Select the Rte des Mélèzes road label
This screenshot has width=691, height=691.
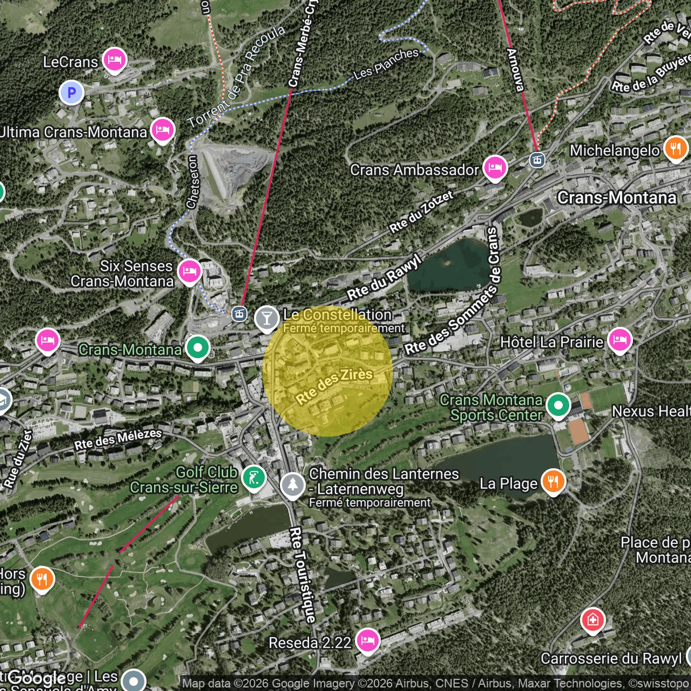point(118,440)
